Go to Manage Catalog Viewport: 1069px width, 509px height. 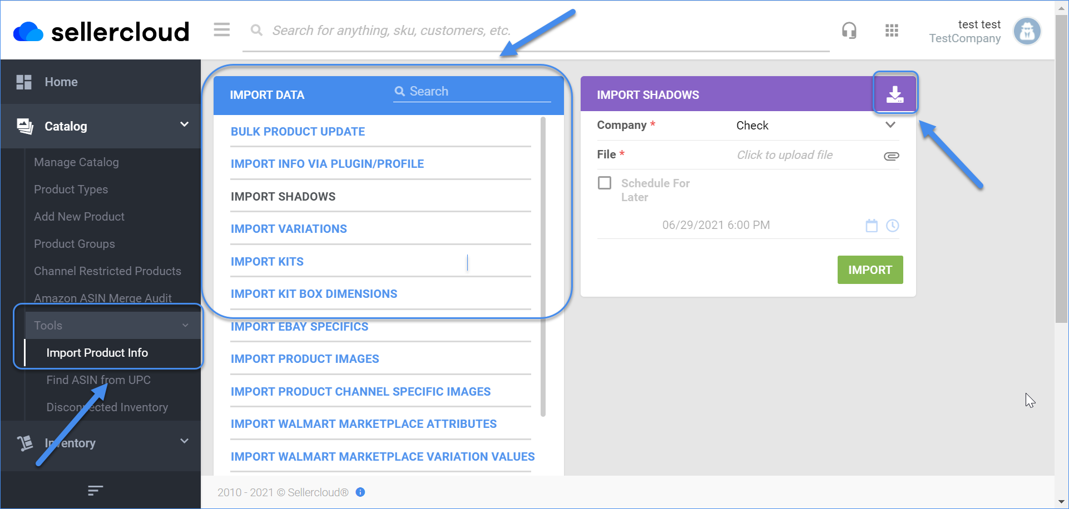76,162
